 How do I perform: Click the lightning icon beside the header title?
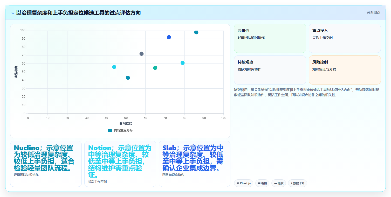point(12,13)
